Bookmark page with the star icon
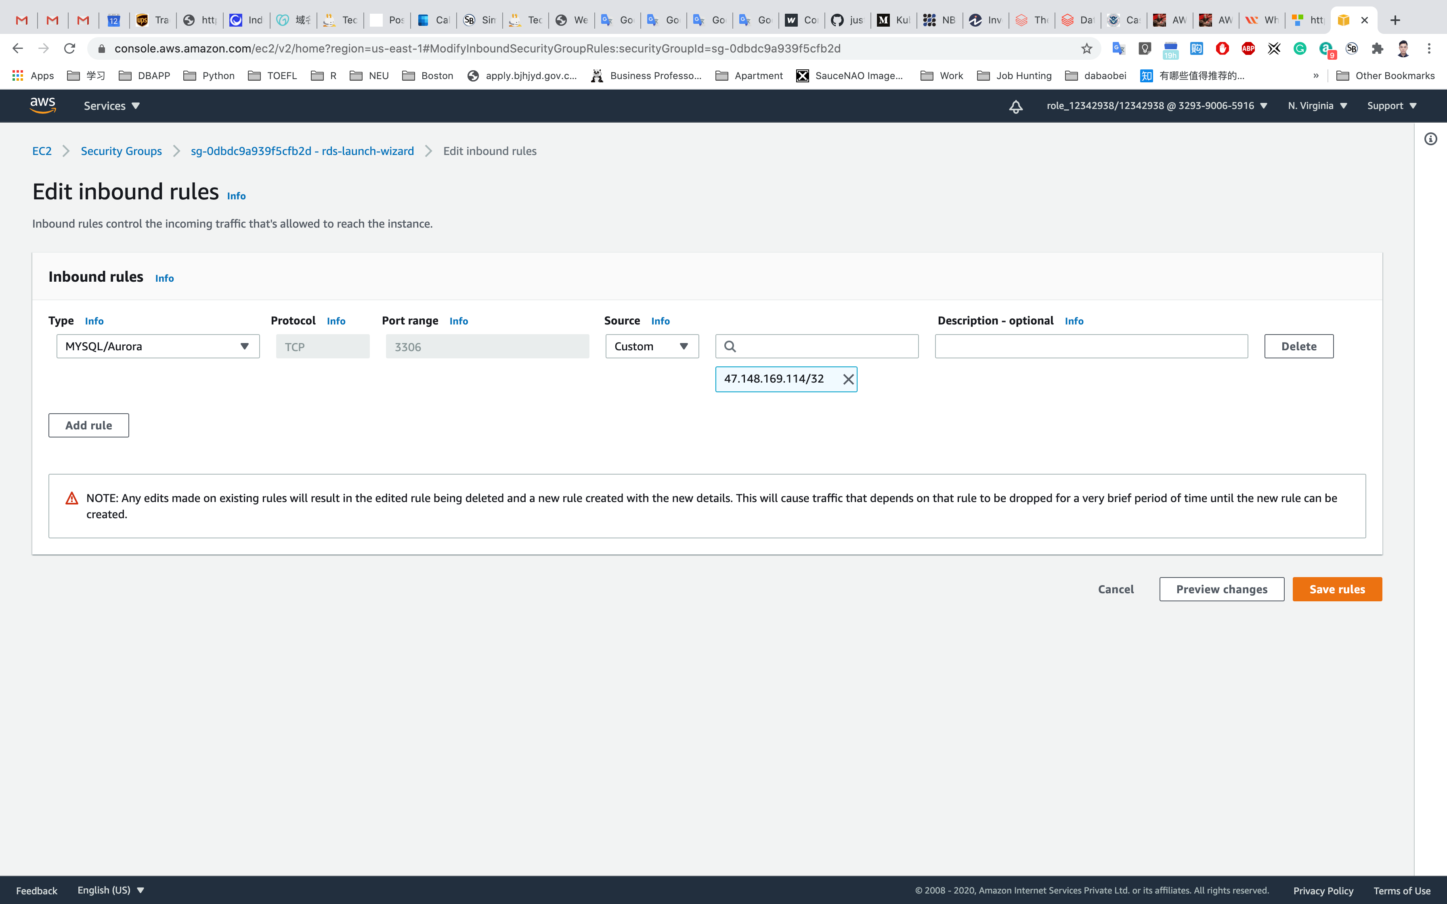Viewport: 1447px width, 904px height. 1086,48
